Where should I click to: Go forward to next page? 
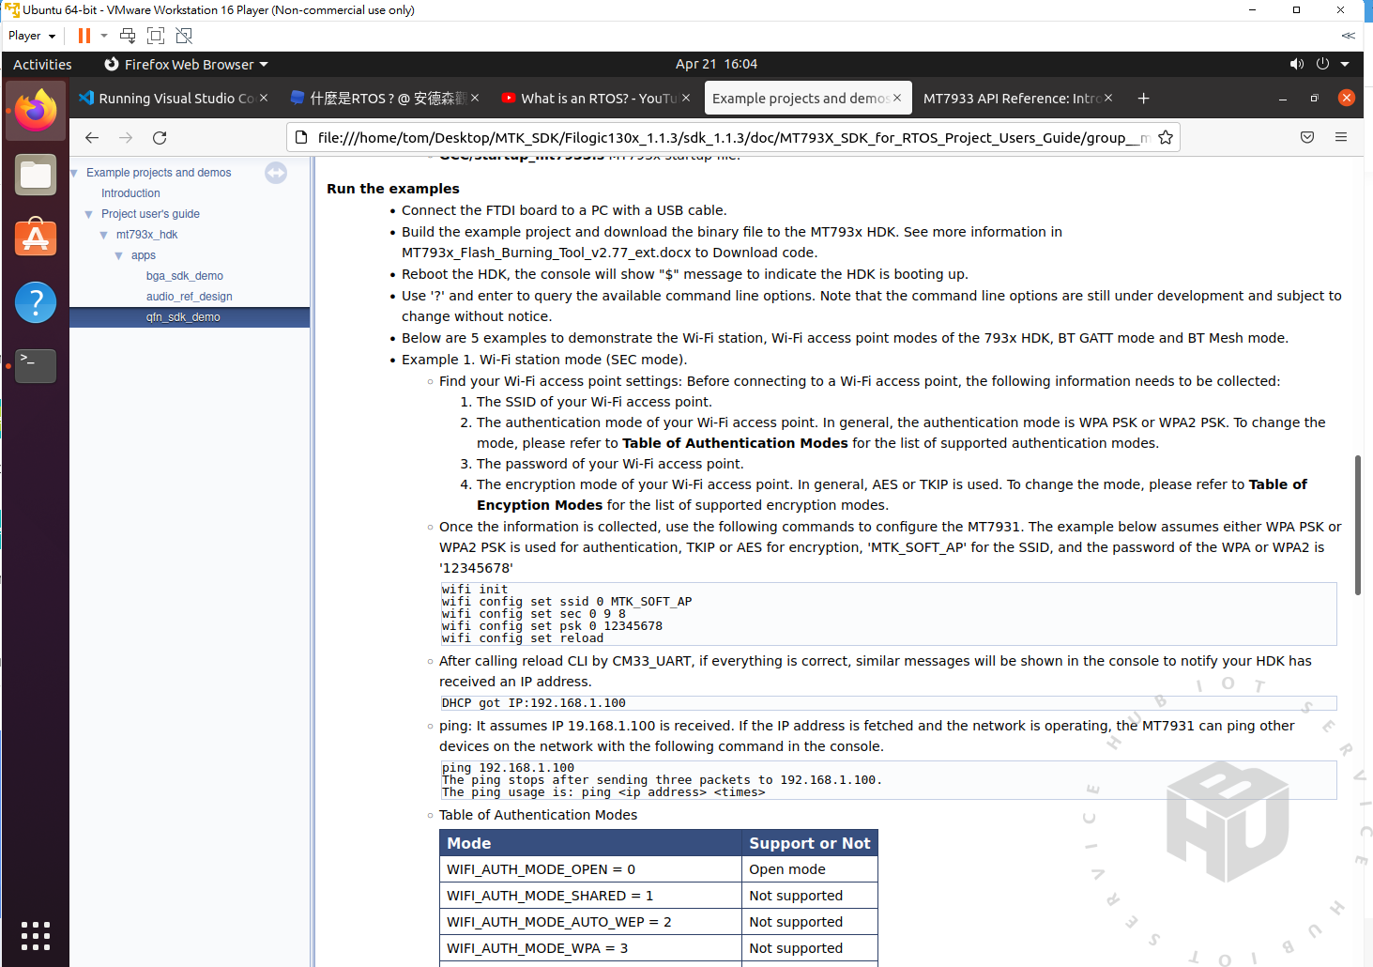coord(126,137)
